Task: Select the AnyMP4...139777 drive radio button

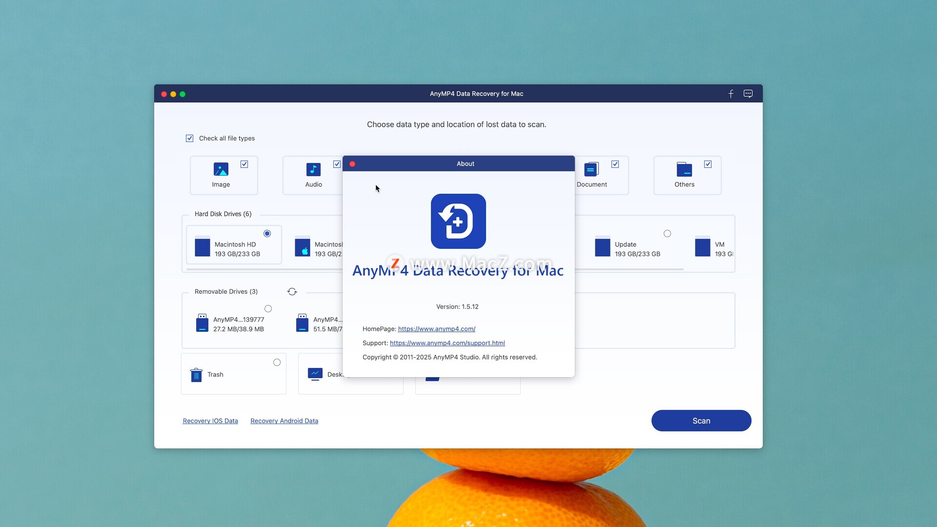Action: coord(268,309)
